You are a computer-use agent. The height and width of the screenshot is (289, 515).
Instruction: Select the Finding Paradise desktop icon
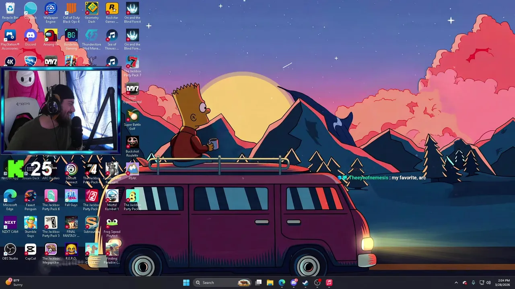click(x=112, y=254)
